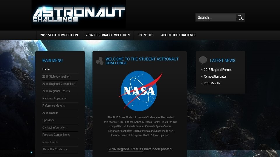Image resolution: width=280 pixels, height=157 pixels.
Task: Open 2015 Results in Latest News
Action: (212, 83)
